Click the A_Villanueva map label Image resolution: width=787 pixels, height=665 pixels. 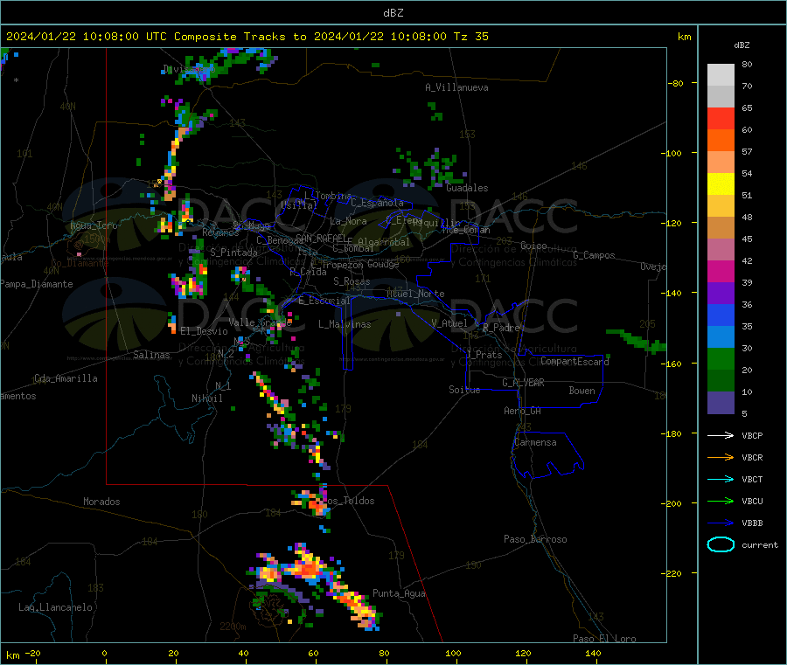pyautogui.click(x=456, y=87)
